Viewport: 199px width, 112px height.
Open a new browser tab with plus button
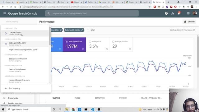point(168,2)
